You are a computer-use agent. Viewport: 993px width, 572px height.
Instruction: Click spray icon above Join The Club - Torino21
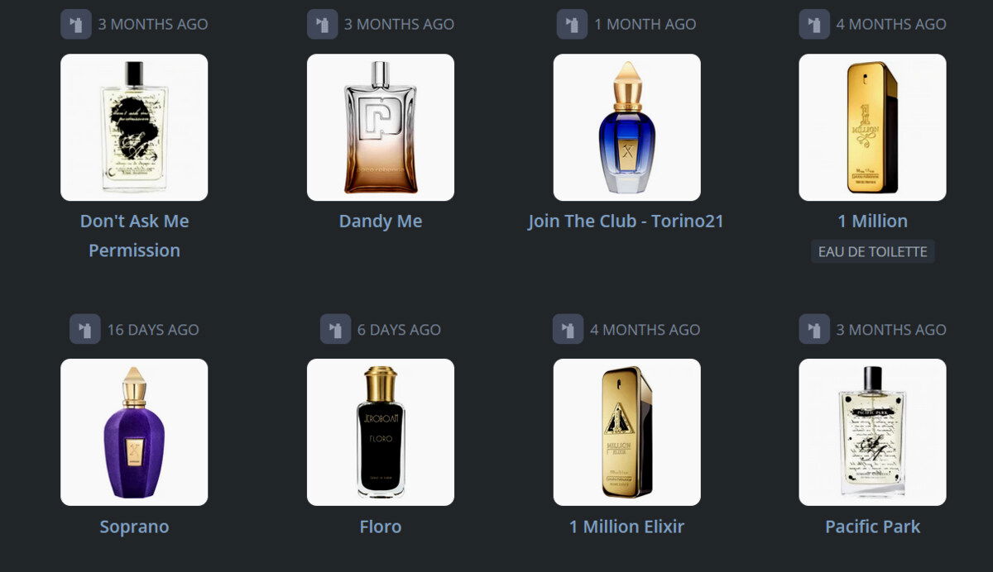tap(572, 24)
